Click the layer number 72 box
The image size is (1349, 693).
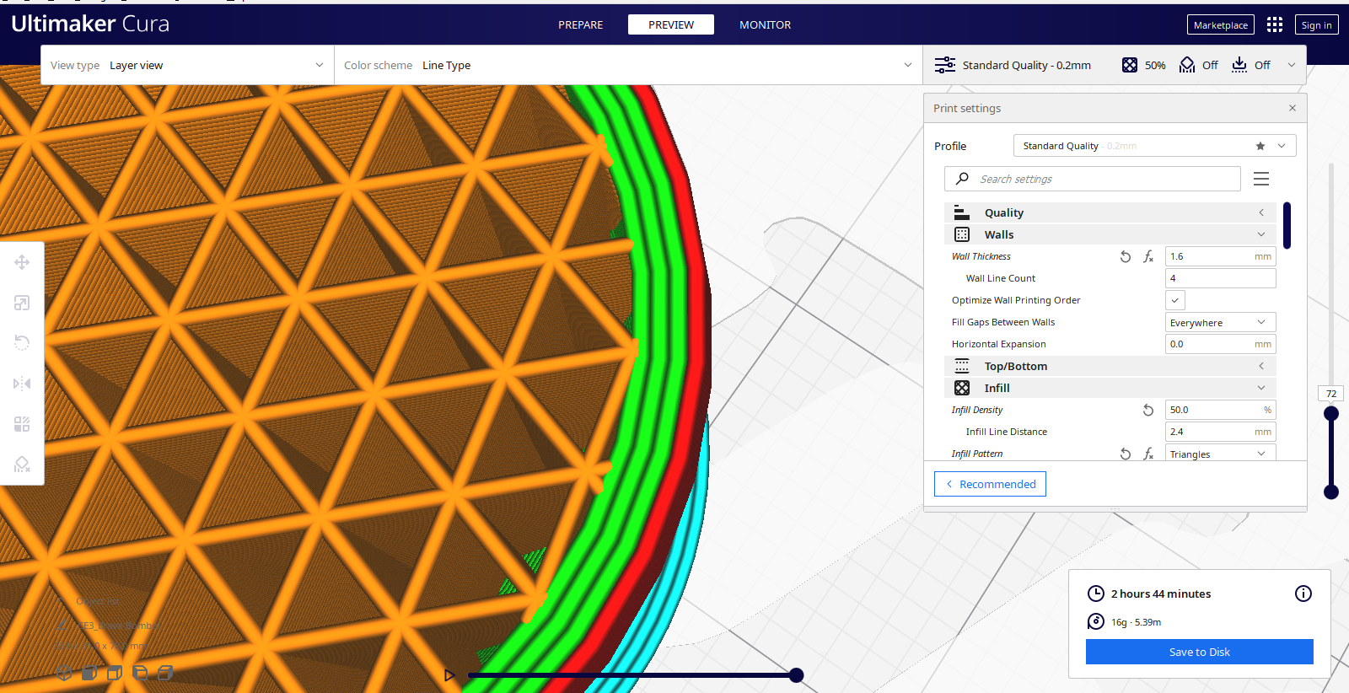coord(1331,394)
